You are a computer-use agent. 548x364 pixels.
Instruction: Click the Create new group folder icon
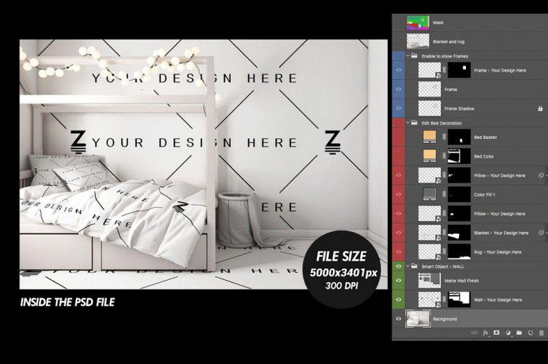pos(519,333)
